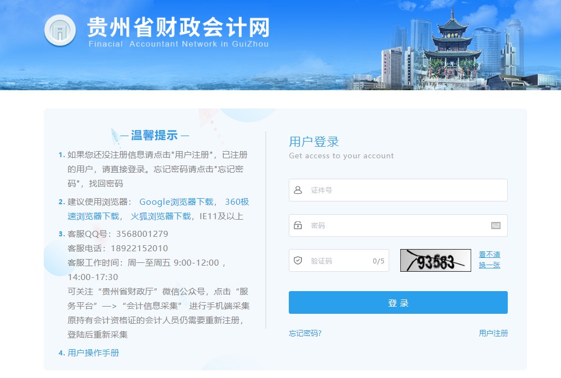Open the 用户操作手册 link

pyautogui.click(x=93, y=353)
